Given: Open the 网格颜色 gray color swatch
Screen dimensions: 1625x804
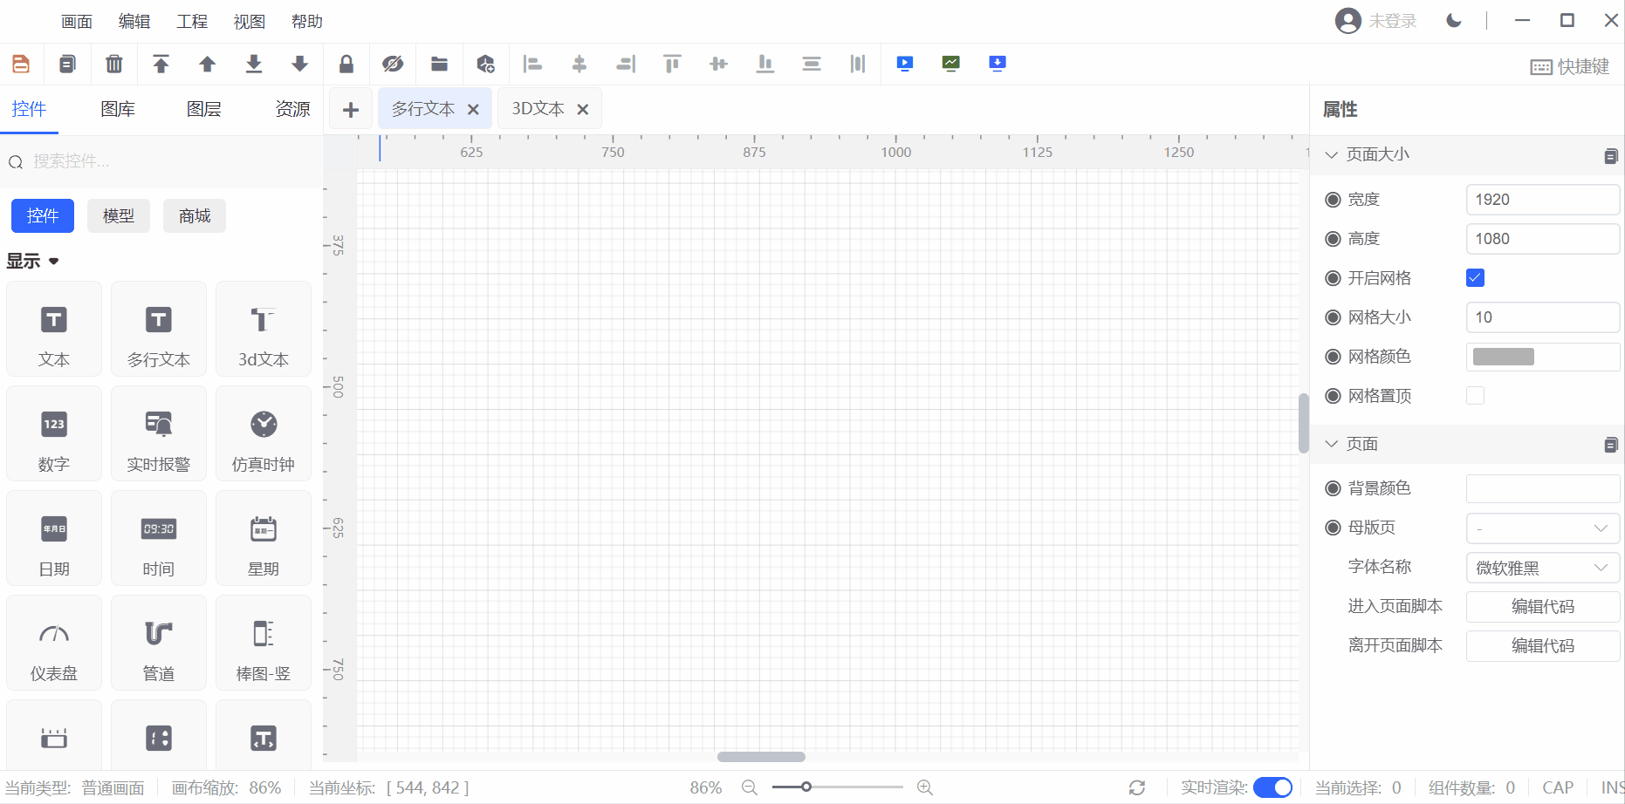Looking at the screenshot, I should pos(1504,357).
